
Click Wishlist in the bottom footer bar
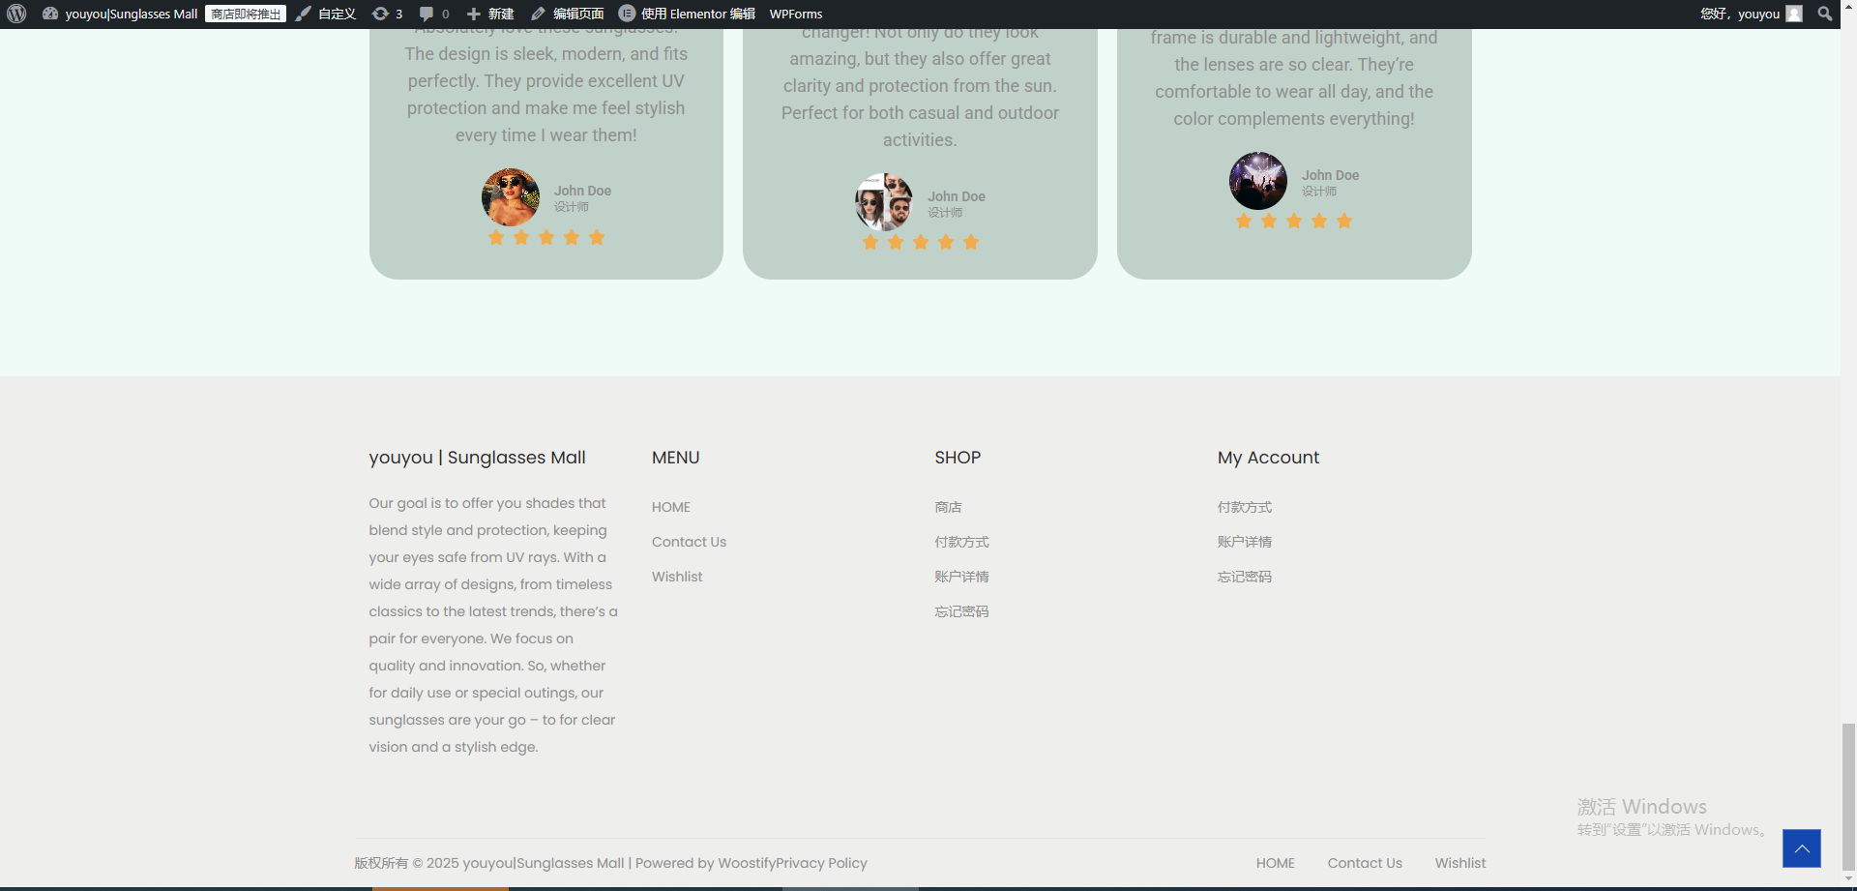pyautogui.click(x=1459, y=863)
